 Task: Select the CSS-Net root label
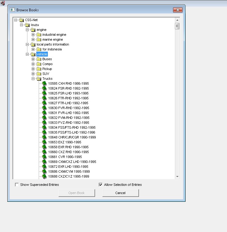click(x=31, y=20)
